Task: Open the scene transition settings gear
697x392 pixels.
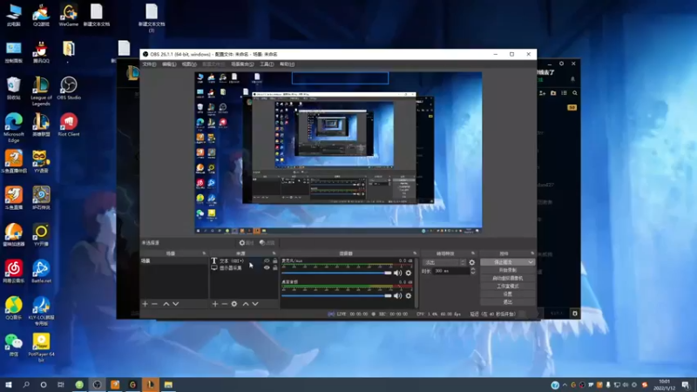Action: click(x=472, y=262)
